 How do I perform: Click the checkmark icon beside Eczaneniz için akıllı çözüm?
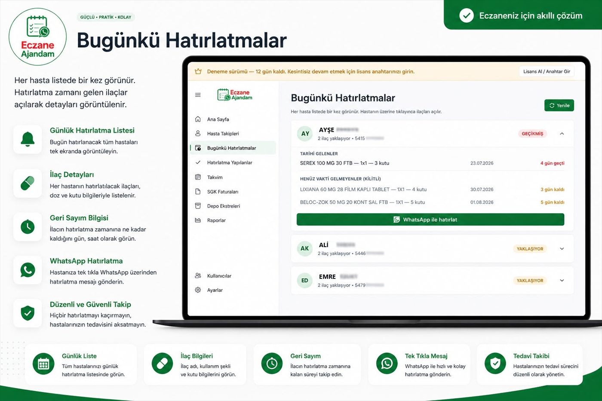tap(466, 15)
